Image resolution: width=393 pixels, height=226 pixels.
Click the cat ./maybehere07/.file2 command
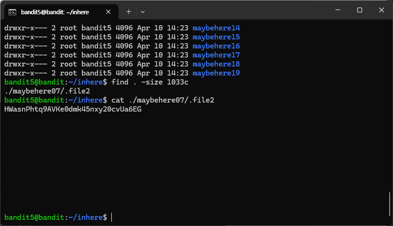[x=163, y=100]
